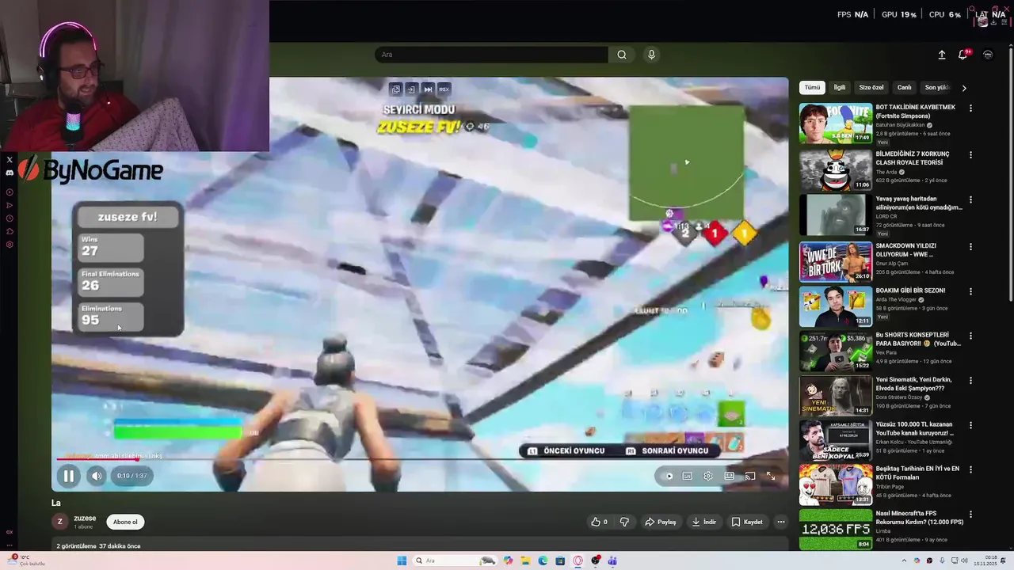Open Windows Start menu
The image size is (1014, 570).
point(402,560)
